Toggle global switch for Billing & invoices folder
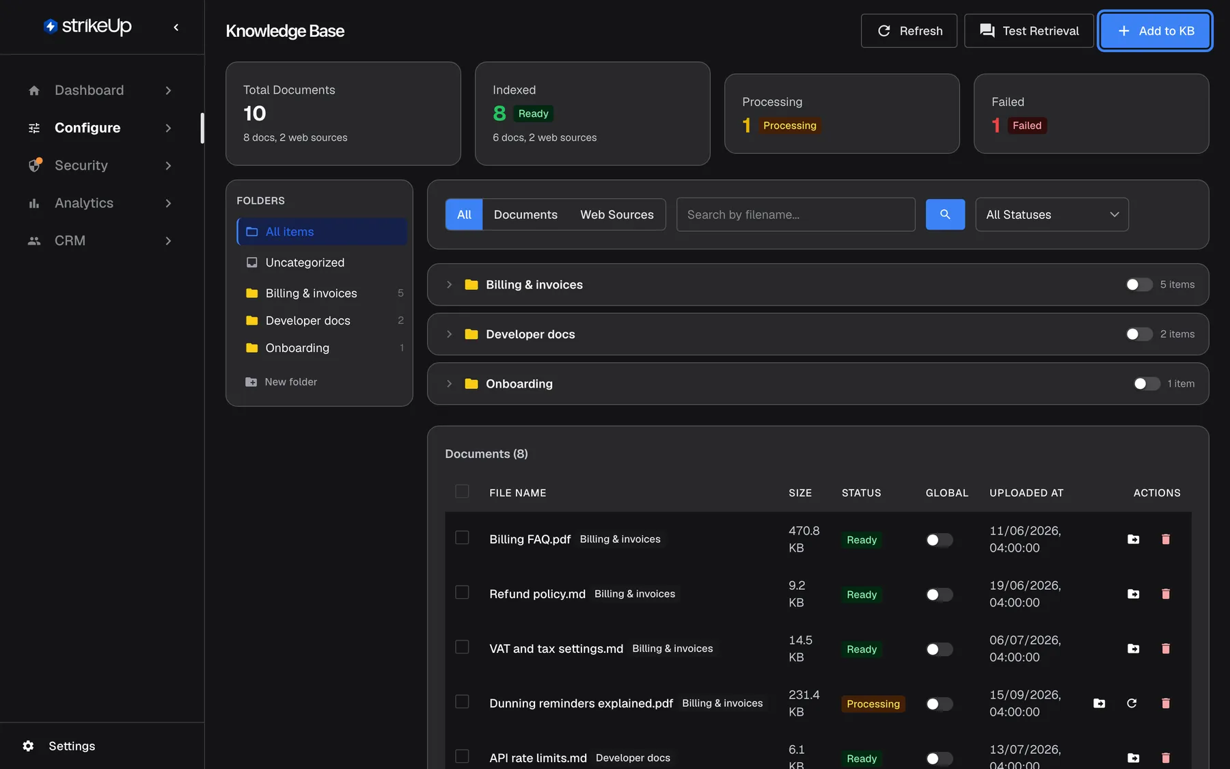 (x=1139, y=284)
